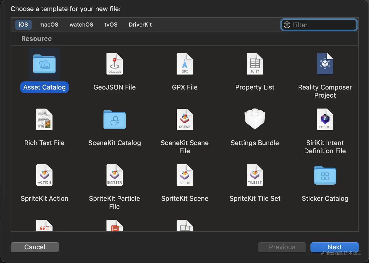This screenshot has width=369, height=263.
Task: Pick the SpriteKit Tile Set icon
Action: 255,175
